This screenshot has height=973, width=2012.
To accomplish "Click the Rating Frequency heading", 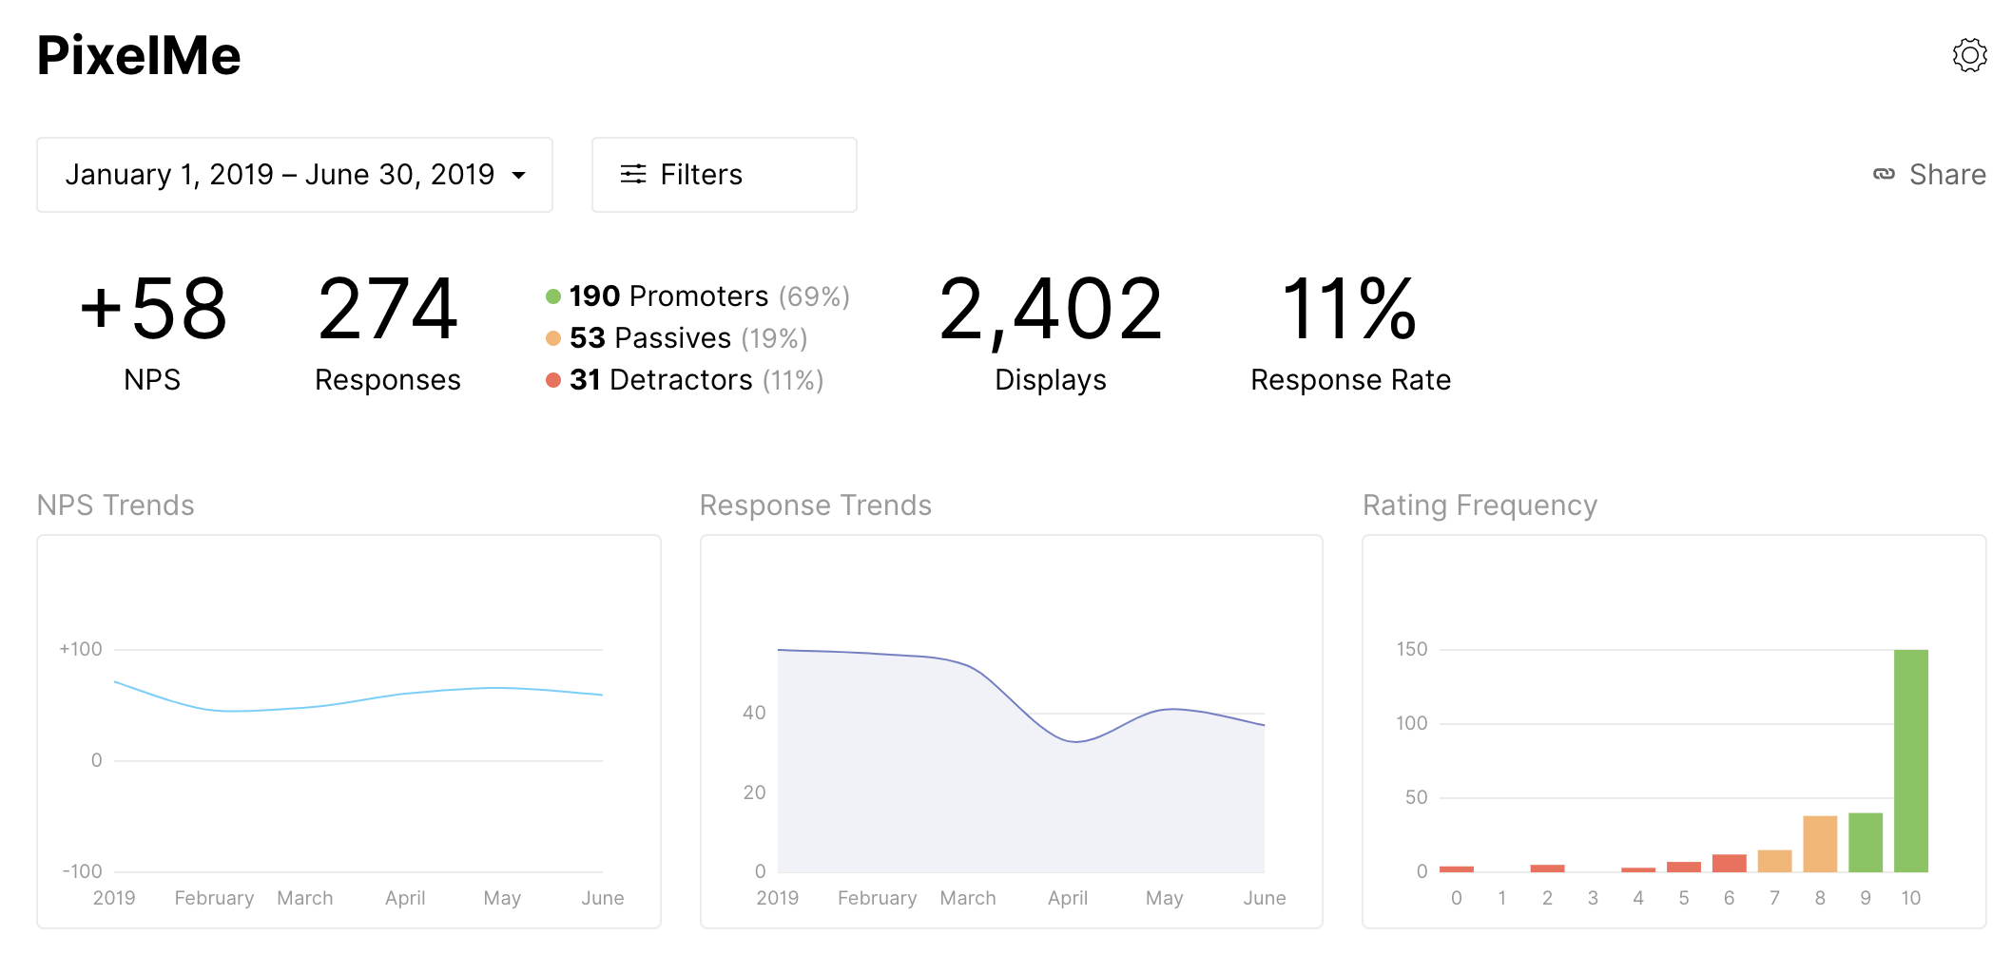I will click(1480, 506).
